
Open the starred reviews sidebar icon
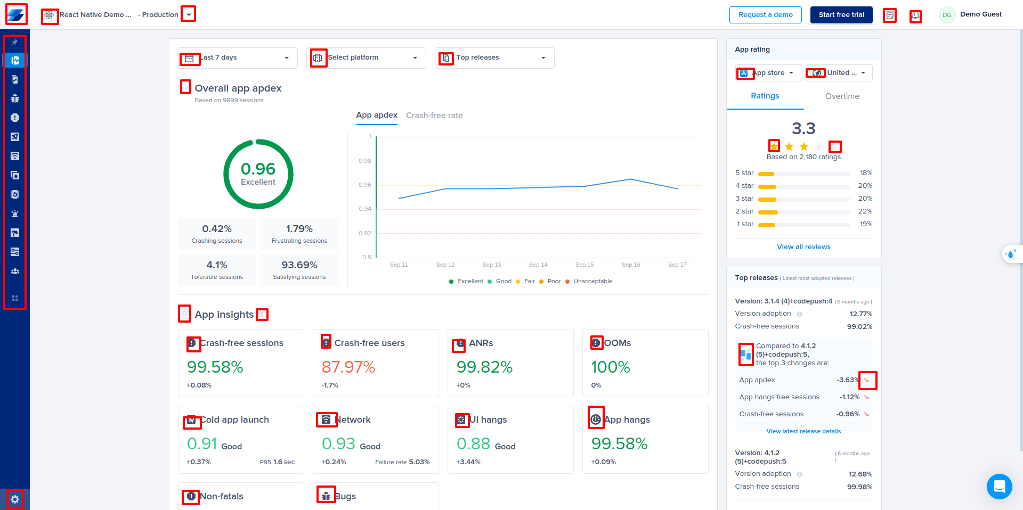[x=15, y=175]
